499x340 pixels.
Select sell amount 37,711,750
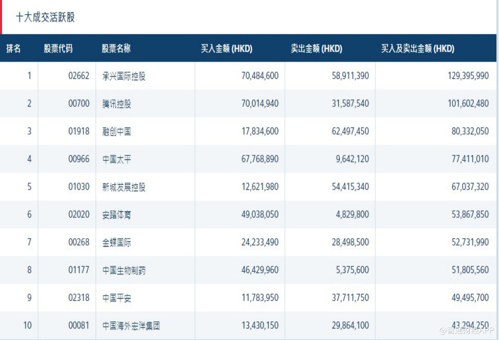pos(351,298)
